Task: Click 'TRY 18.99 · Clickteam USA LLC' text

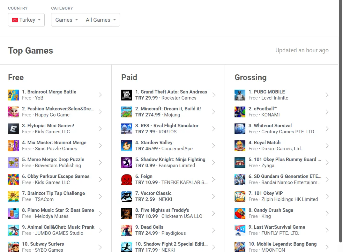Action: (x=169, y=216)
